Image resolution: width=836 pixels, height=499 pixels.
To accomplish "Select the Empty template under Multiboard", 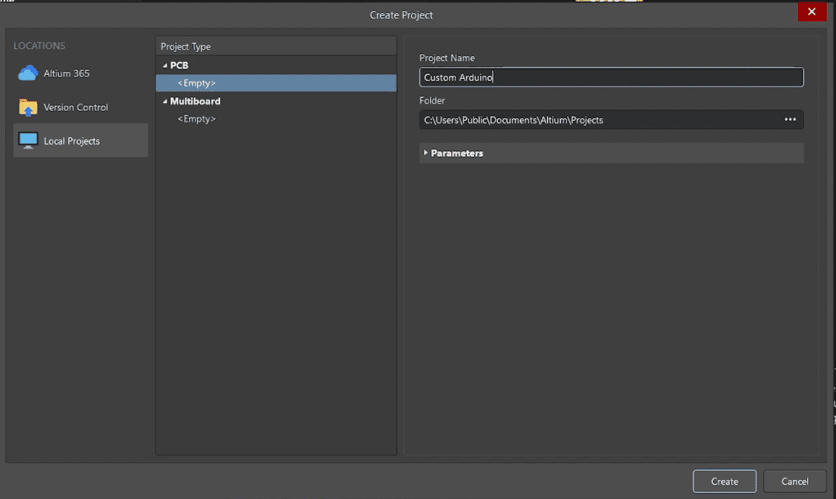I will 197,119.
